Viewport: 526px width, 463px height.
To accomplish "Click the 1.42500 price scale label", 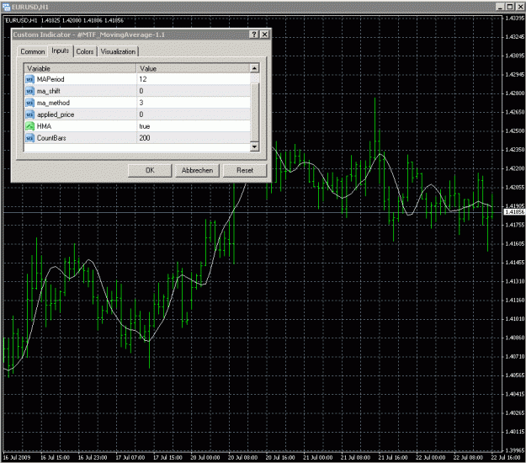I will point(514,130).
